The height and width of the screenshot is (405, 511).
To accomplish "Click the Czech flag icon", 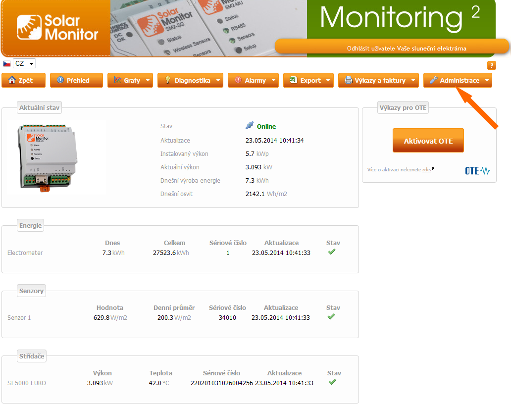I will [7, 64].
